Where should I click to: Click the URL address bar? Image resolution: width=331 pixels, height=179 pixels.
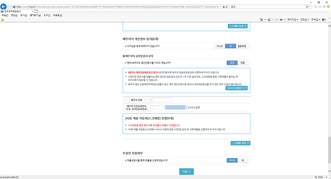point(117,7)
